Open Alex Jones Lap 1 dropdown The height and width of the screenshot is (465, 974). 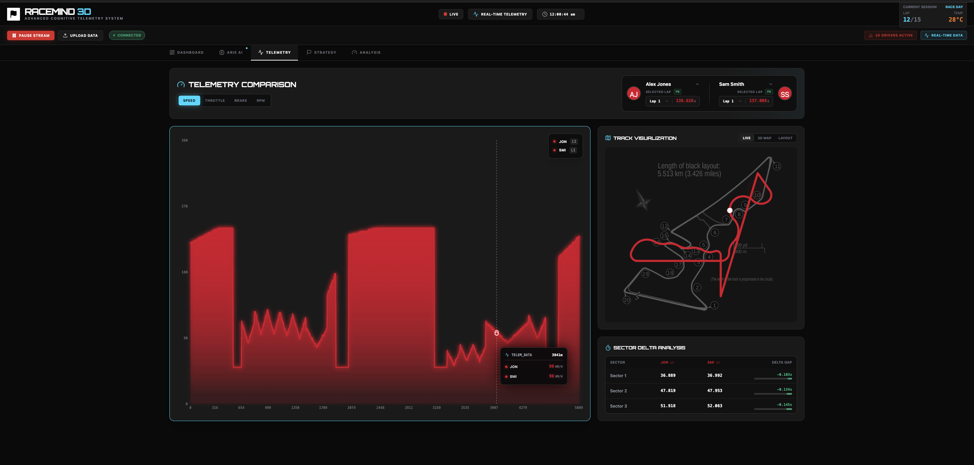[x=659, y=101]
